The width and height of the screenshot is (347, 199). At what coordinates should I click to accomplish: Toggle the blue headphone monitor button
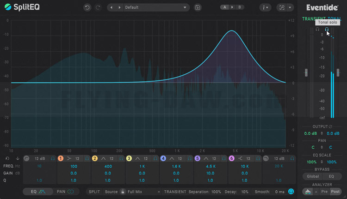point(291,192)
